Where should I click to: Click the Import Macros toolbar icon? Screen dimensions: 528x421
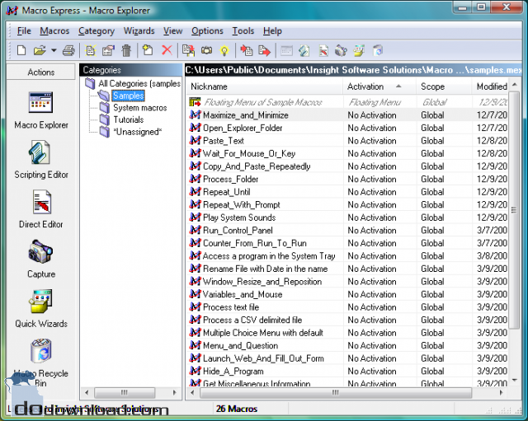[247, 50]
